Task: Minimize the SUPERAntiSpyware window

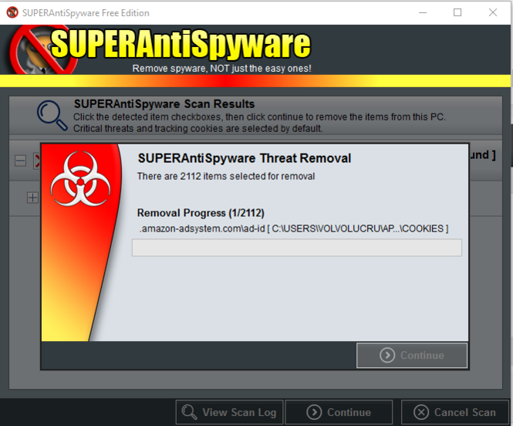Action: click(x=423, y=13)
